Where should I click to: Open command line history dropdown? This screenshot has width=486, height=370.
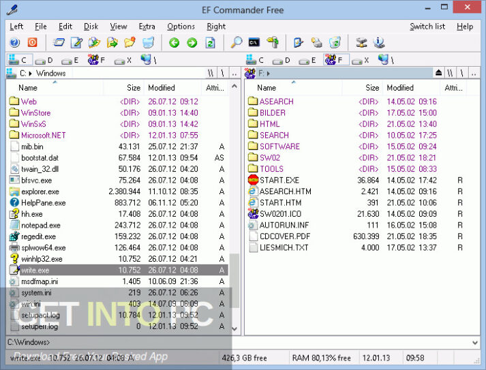coord(475,343)
